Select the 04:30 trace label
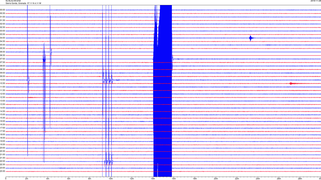Image resolution: width=321 pixels, height=180 pixels. [x=2, y=41]
